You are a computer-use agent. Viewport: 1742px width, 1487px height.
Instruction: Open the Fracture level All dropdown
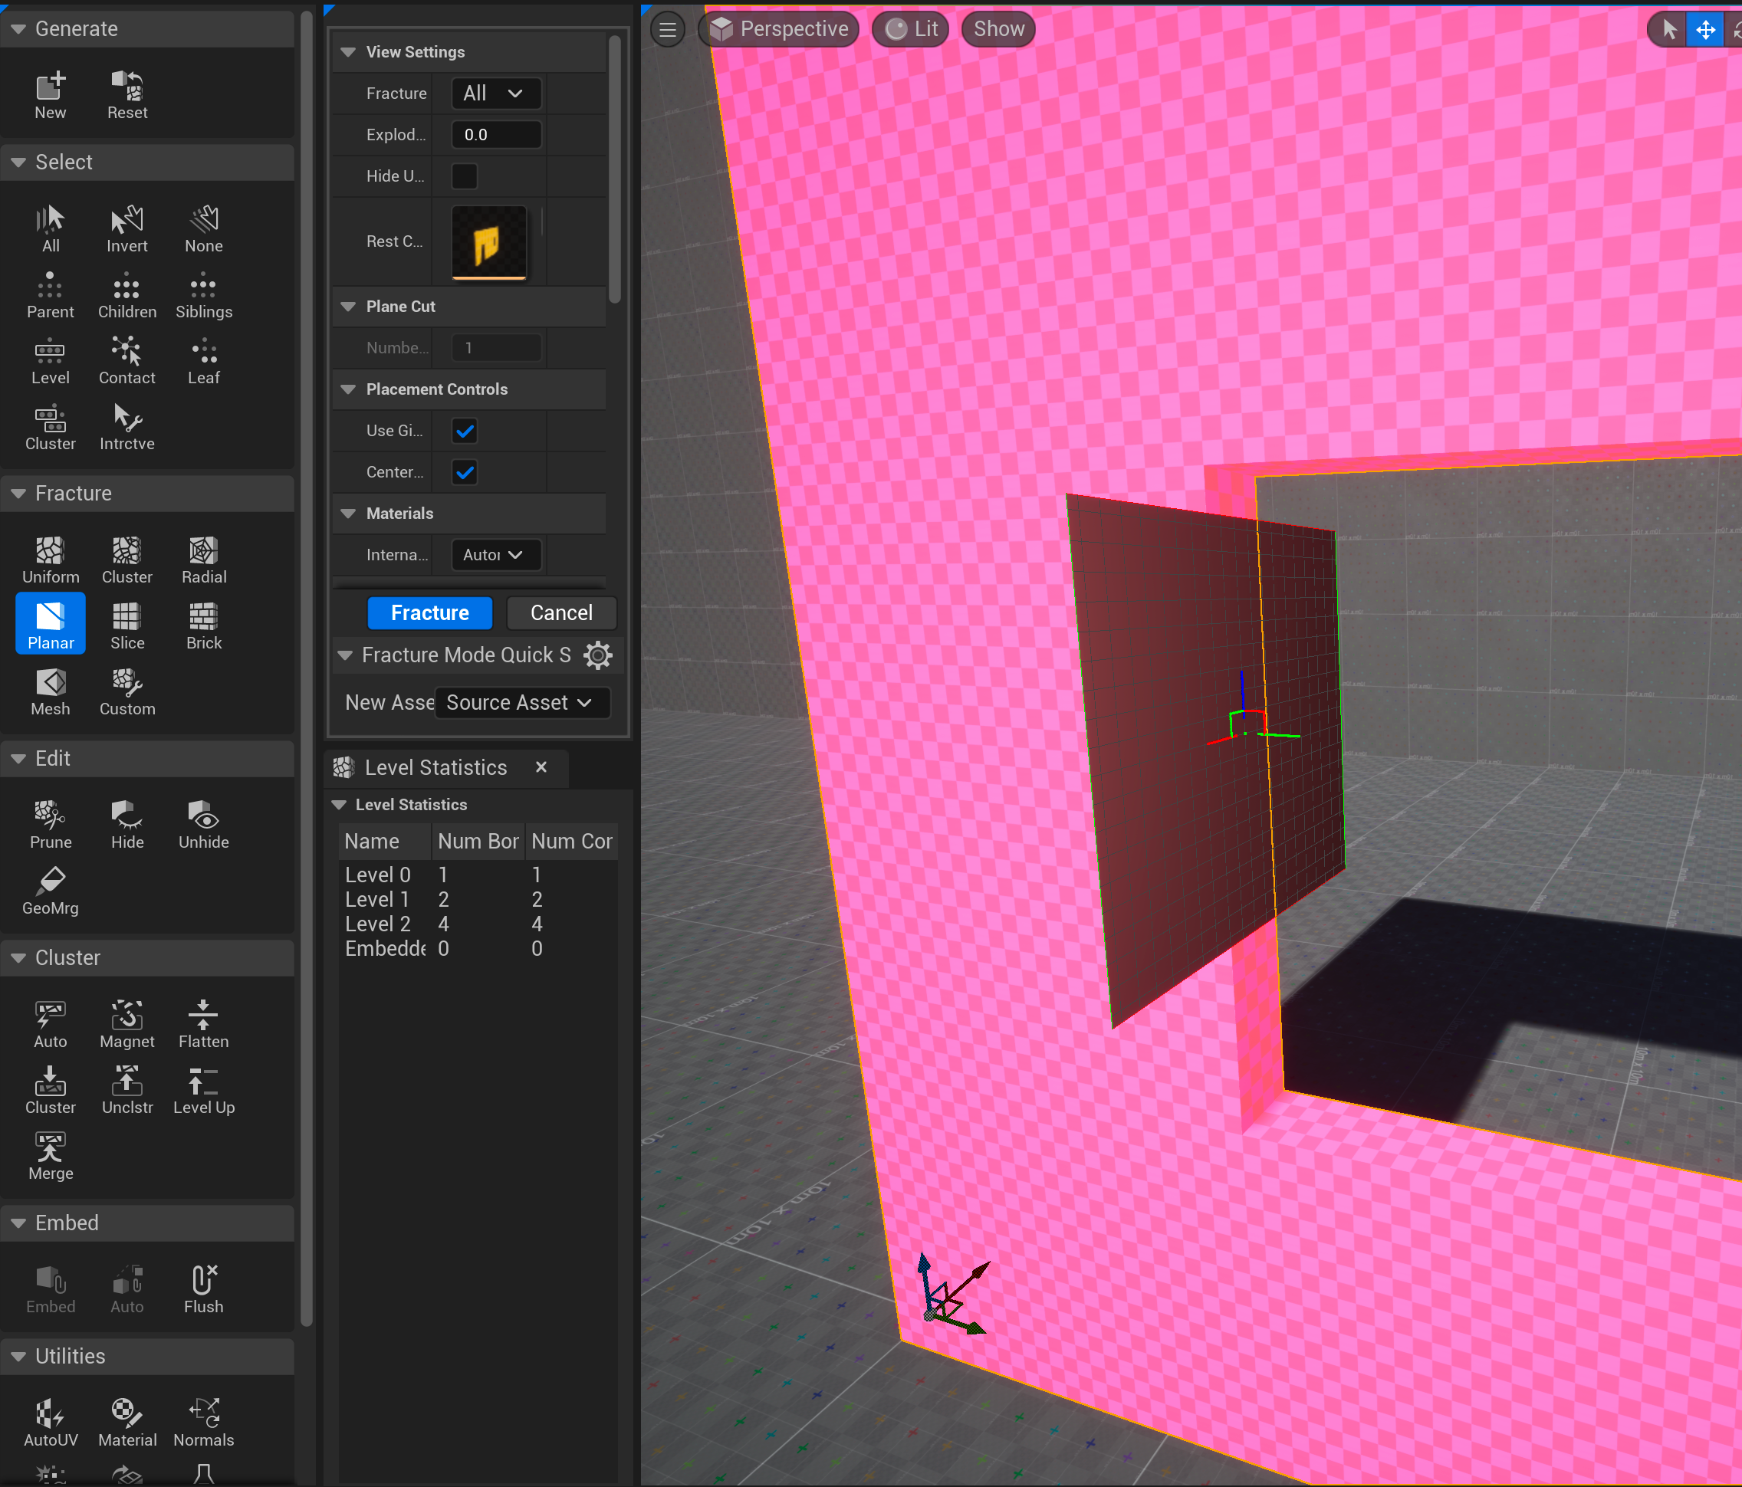(x=495, y=94)
